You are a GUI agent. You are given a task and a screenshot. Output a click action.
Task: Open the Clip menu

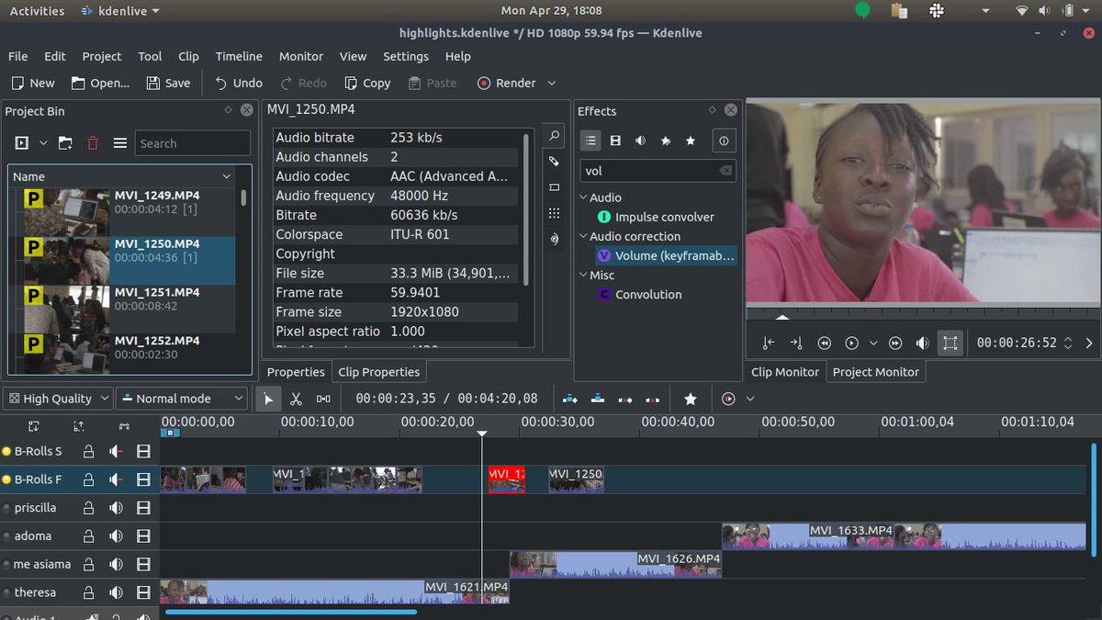pyautogui.click(x=188, y=56)
